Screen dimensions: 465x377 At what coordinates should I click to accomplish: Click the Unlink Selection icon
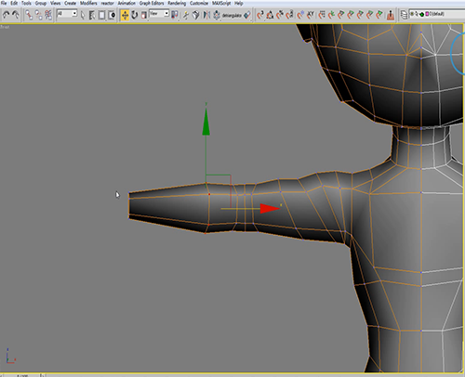[38, 15]
